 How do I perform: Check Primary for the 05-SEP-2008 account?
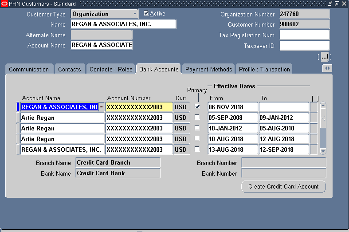click(197, 118)
